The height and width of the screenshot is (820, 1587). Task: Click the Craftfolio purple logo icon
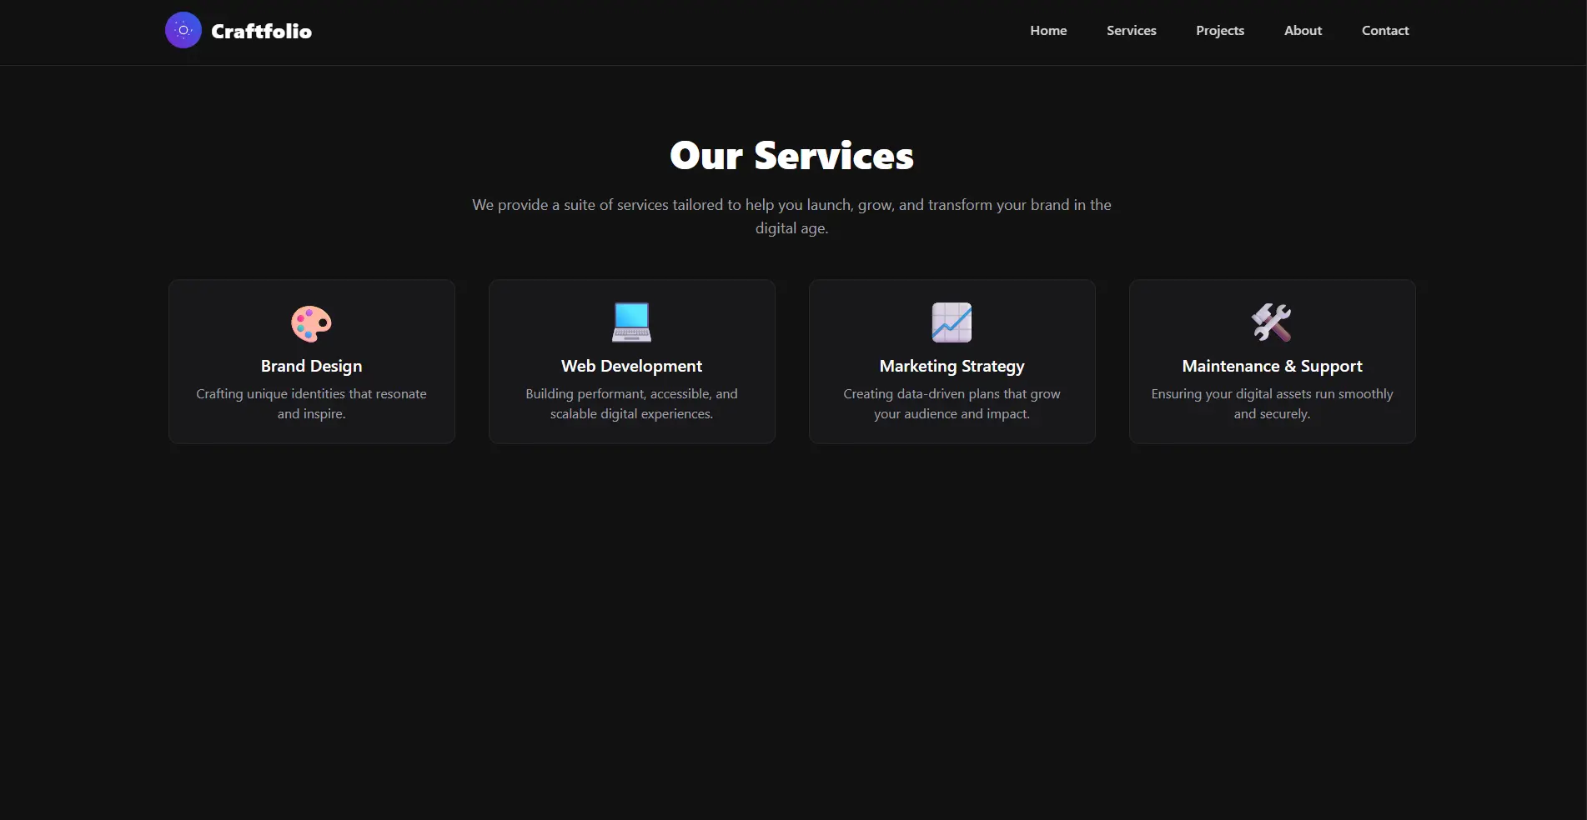coord(183,31)
